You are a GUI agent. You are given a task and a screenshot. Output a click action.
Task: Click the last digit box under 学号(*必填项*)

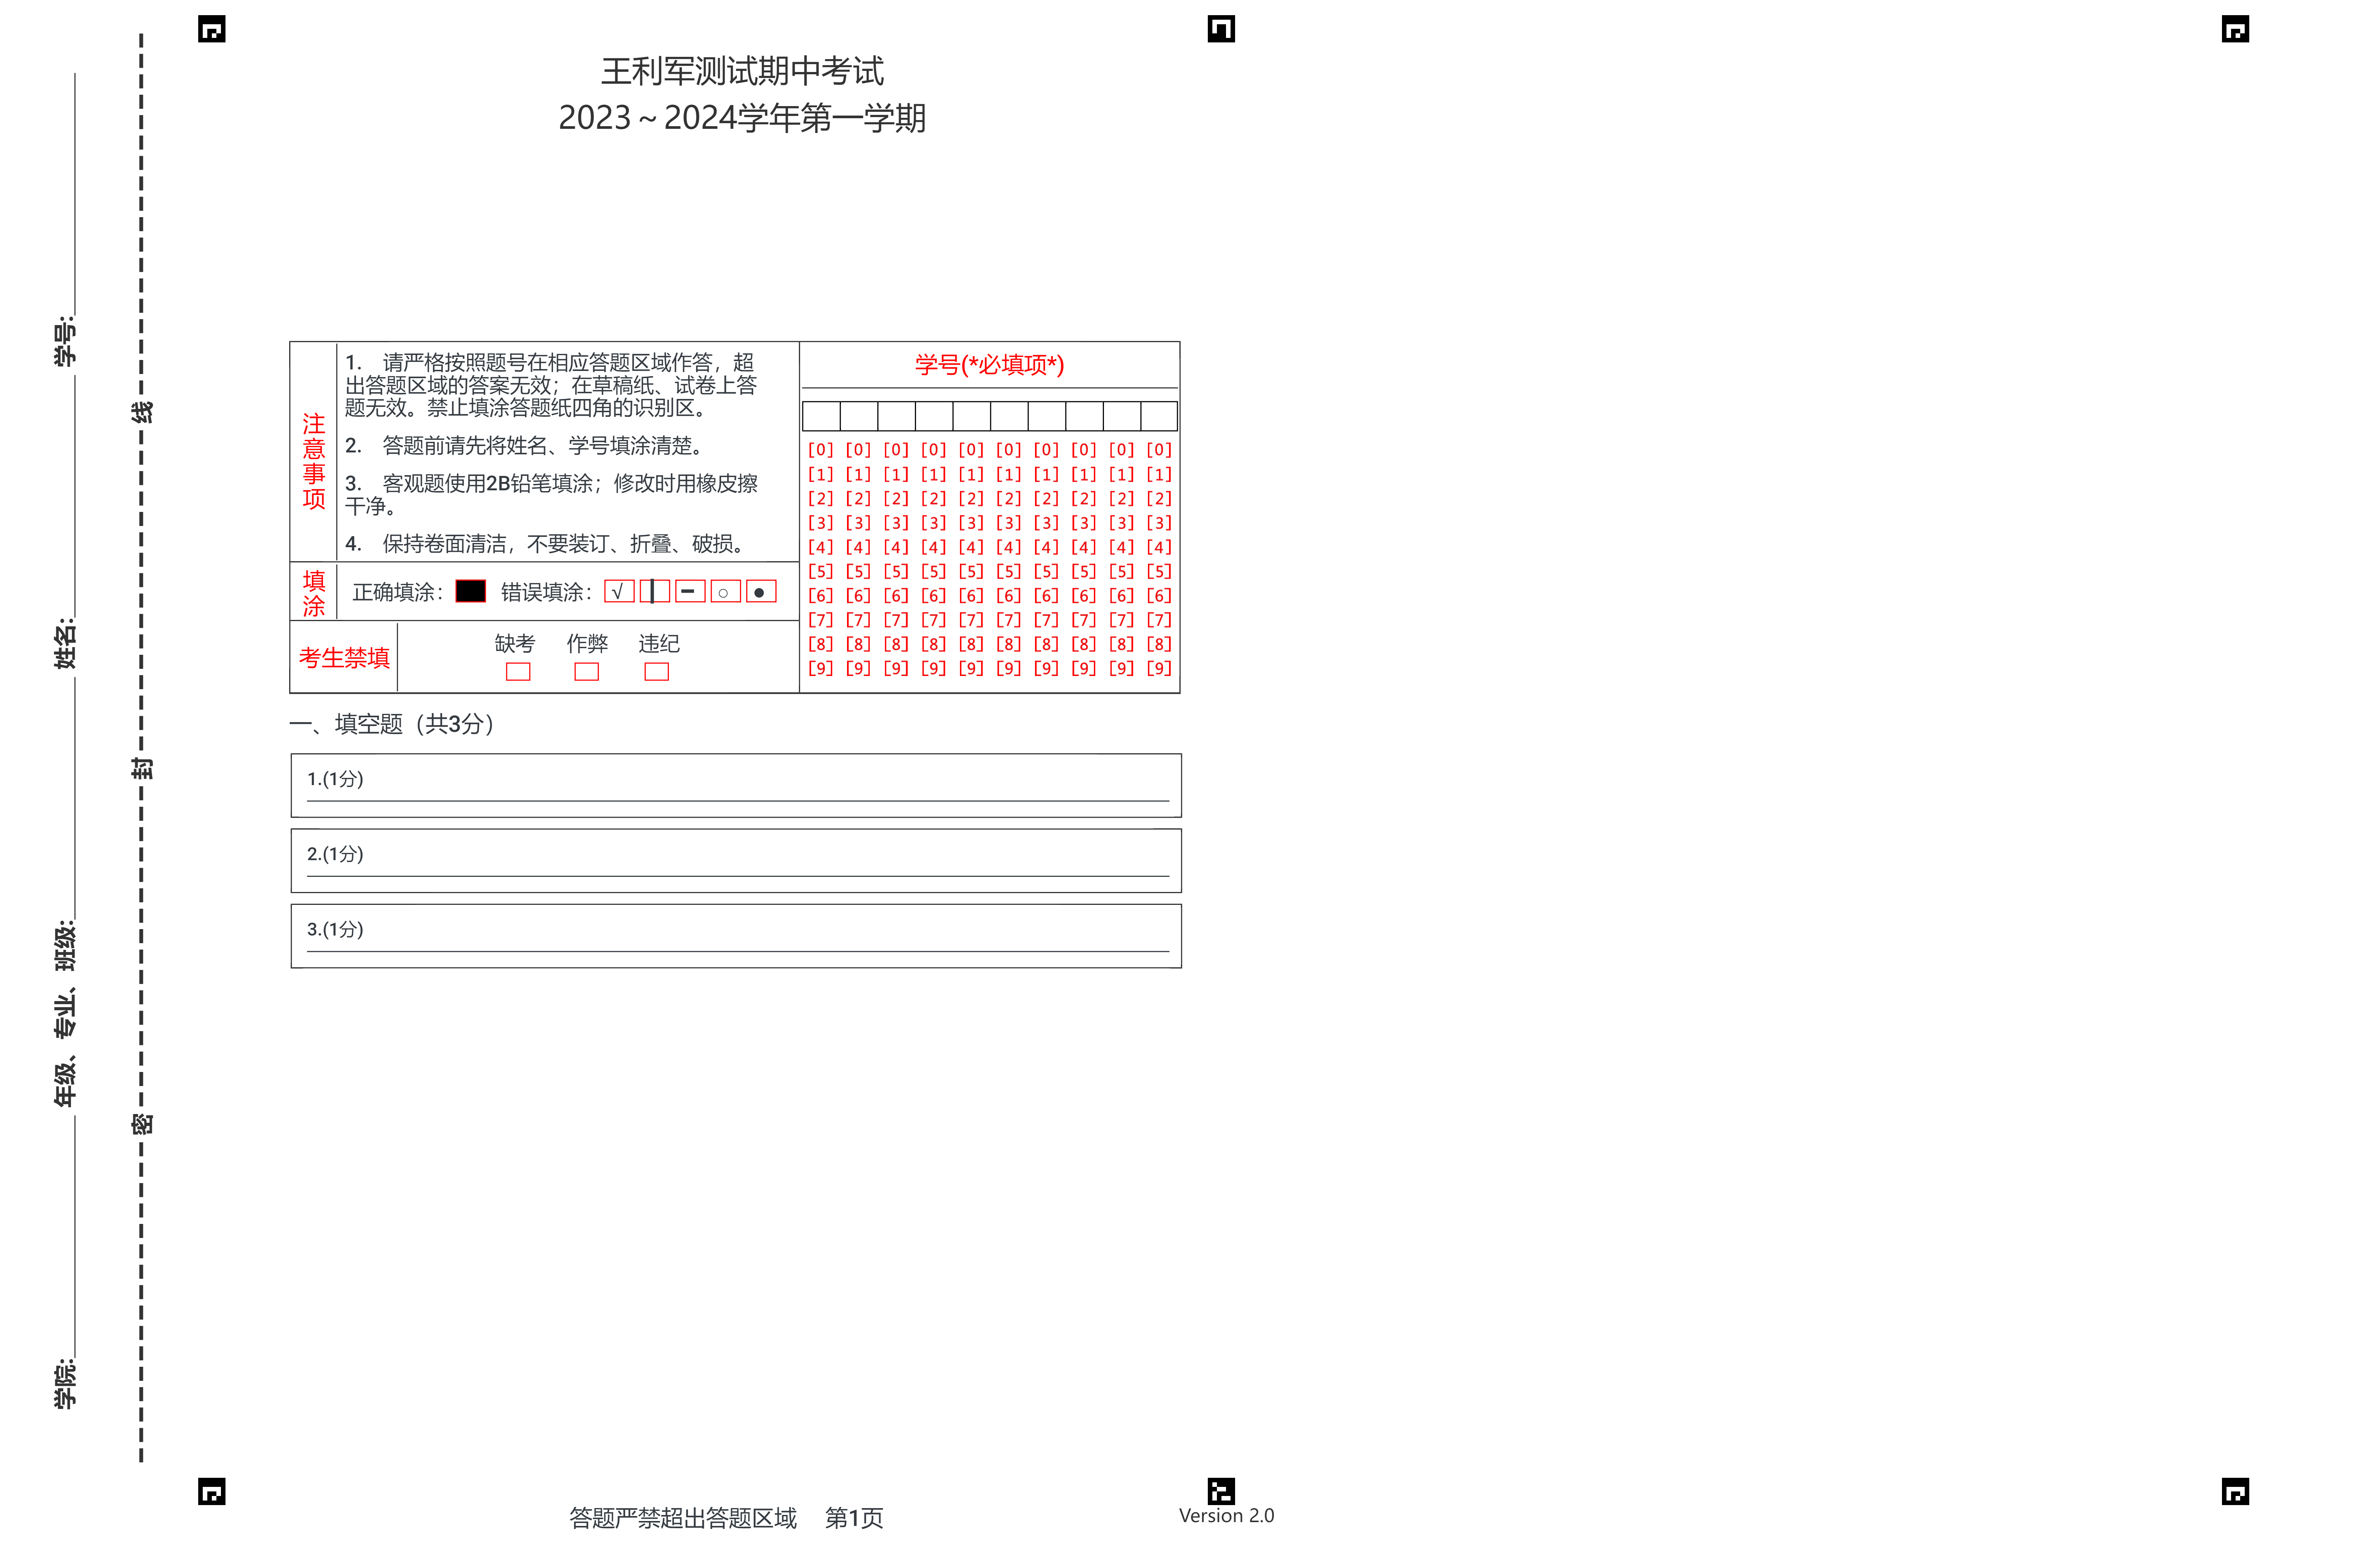click(1159, 416)
